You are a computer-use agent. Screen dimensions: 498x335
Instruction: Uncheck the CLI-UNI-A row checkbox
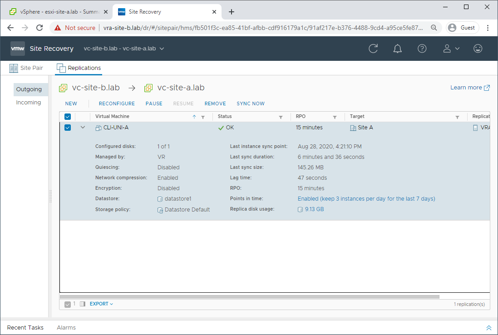tap(68, 128)
